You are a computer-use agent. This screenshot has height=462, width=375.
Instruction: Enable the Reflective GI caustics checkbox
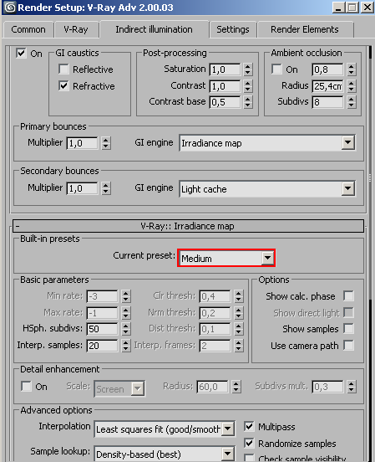tap(63, 69)
